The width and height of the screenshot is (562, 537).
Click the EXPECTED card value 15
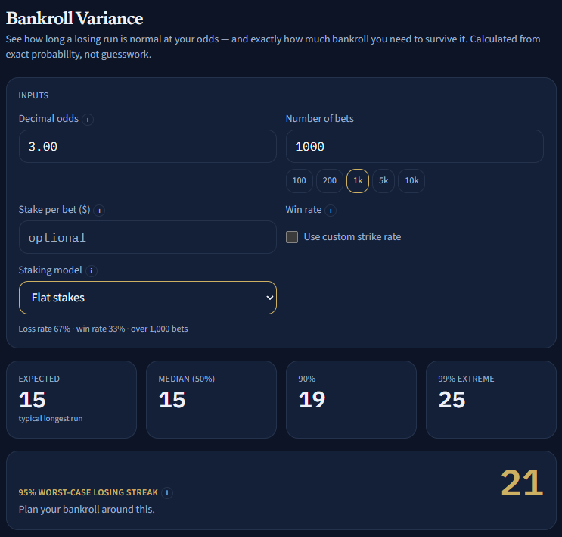(x=33, y=400)
